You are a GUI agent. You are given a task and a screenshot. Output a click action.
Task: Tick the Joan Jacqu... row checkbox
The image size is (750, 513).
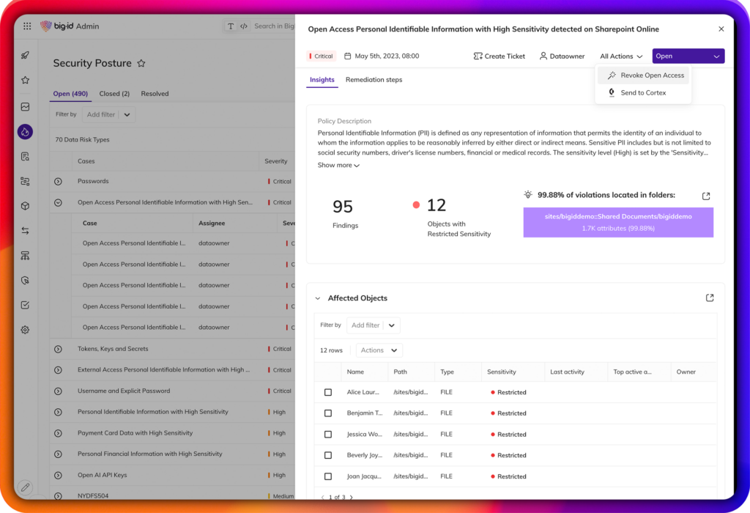(x=328, y=476)
